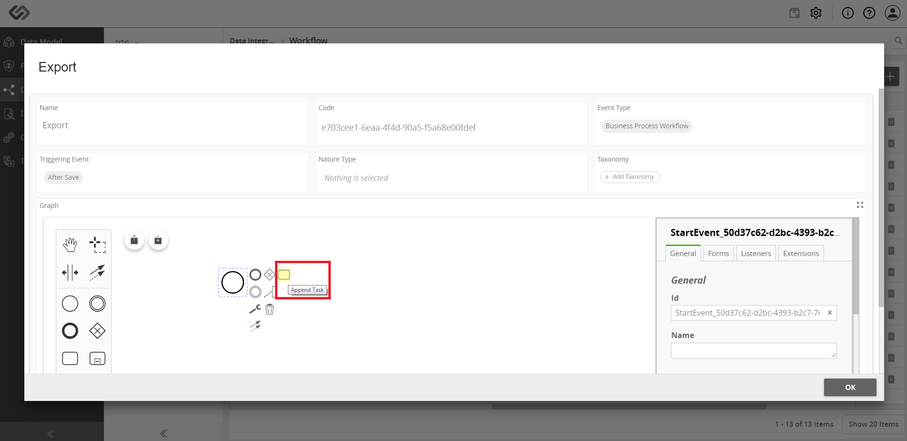This screenshot has width=907, height=441.
Task: Open user profile icon
Action: click(x=892, y=13)
